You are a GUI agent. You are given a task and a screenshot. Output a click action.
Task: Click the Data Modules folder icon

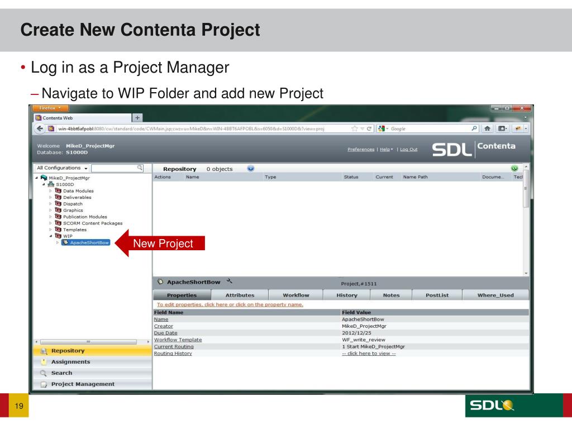point(58,190)
